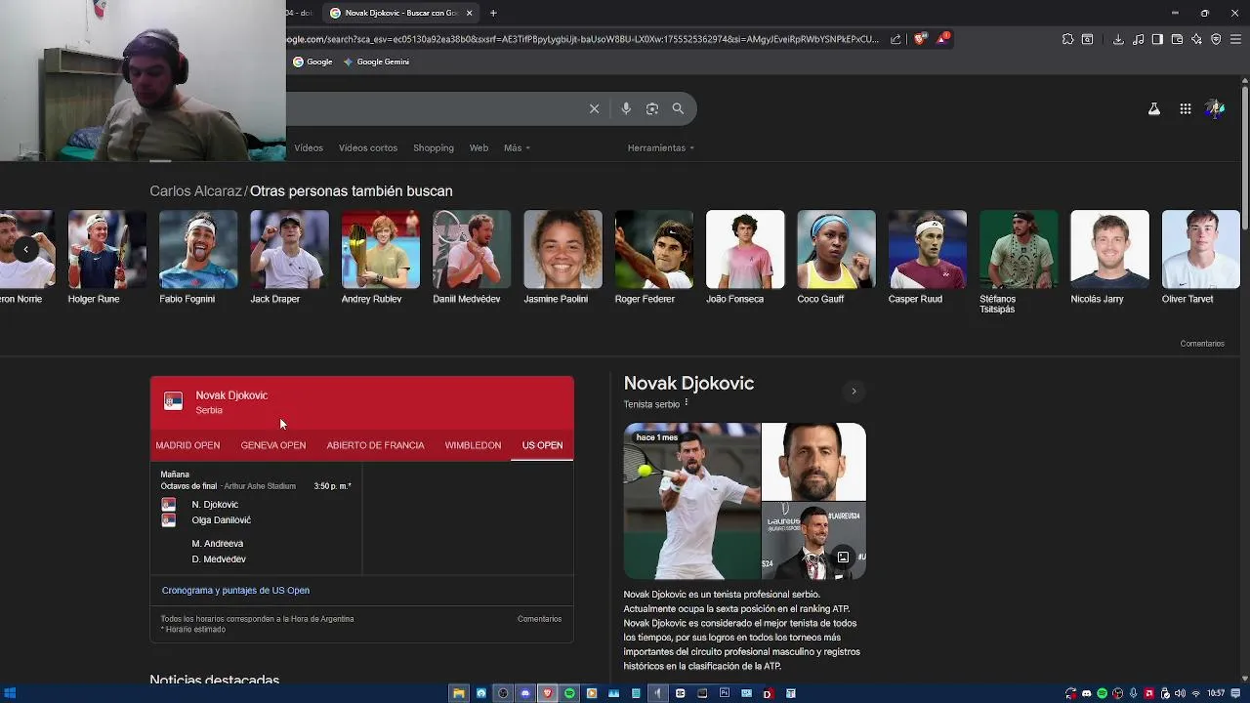Select Jack Draper's card

[x=289, y=258]
